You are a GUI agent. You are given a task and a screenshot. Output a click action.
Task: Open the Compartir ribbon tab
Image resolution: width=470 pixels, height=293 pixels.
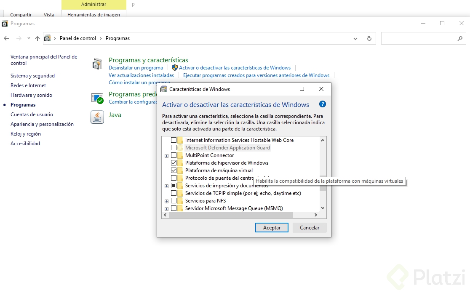click(x=21, y=15)
